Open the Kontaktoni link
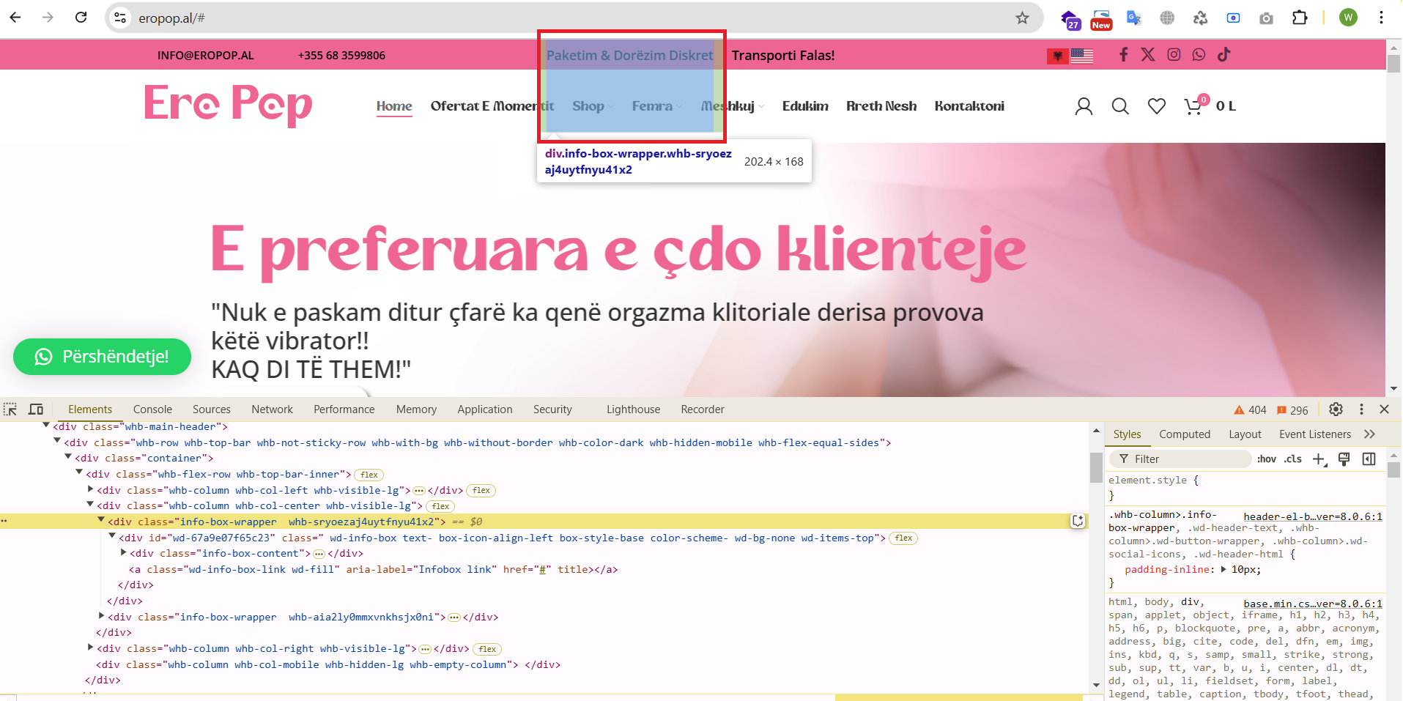This screenshot has height=701, width=1403. (x=969, y=106)
